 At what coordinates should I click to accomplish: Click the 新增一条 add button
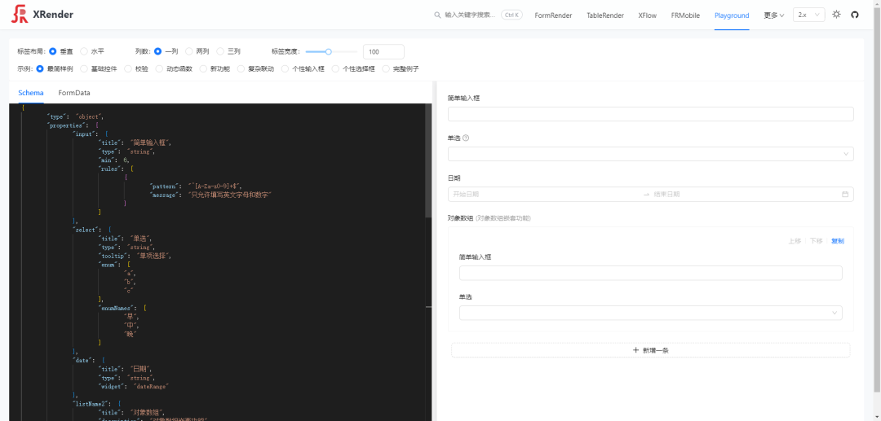point(651,350)
